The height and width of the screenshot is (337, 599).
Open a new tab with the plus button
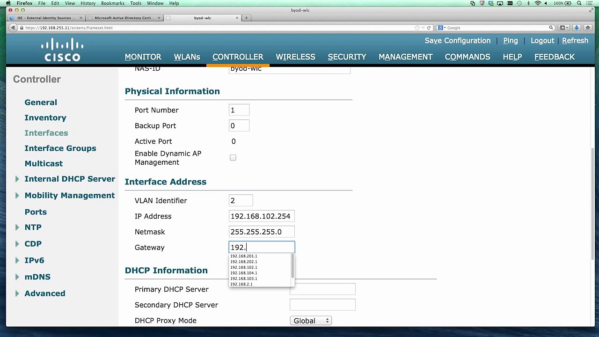(246, 18)
